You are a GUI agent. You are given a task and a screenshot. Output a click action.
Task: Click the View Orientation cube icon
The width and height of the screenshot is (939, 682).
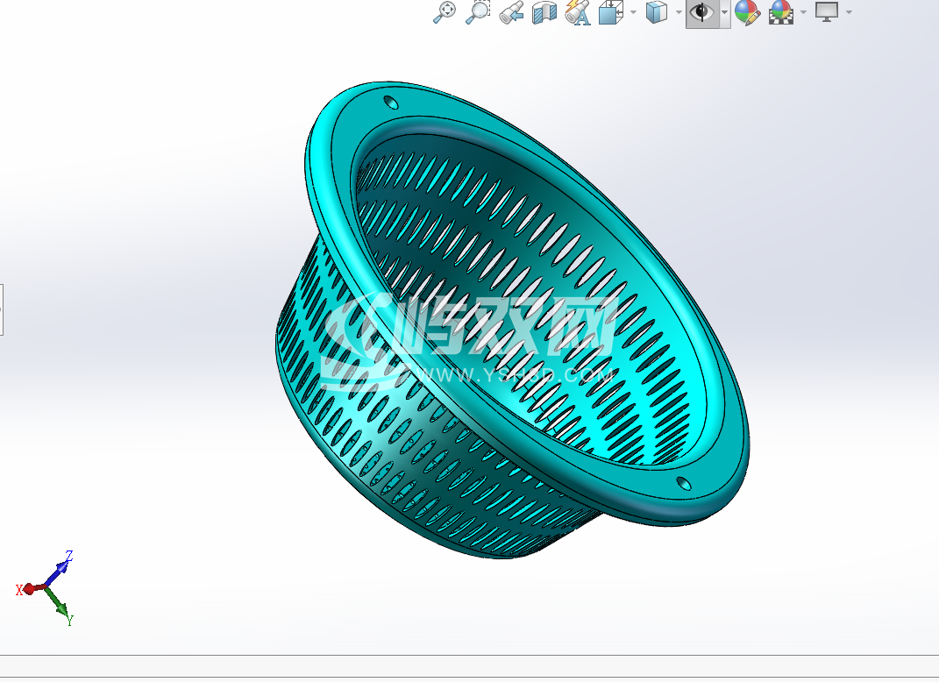point(611,12)
